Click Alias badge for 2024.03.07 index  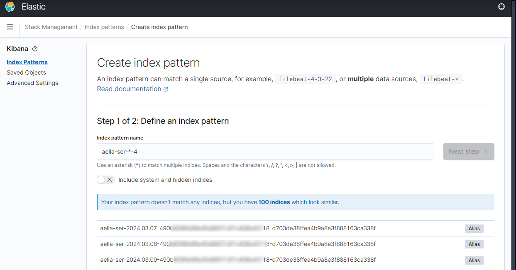coord(474,228)
